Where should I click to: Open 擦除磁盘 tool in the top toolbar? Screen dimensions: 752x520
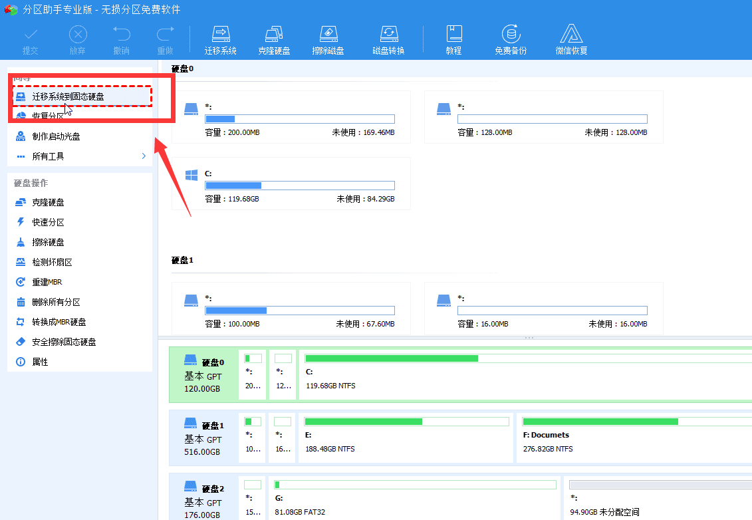[x=328, y=41]
